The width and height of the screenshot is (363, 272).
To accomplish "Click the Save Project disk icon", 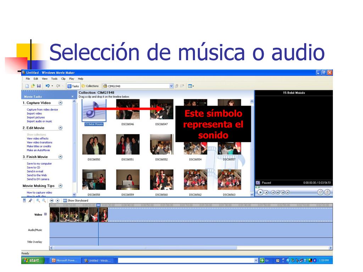I will pyautogui.click(x=39, y=86).
